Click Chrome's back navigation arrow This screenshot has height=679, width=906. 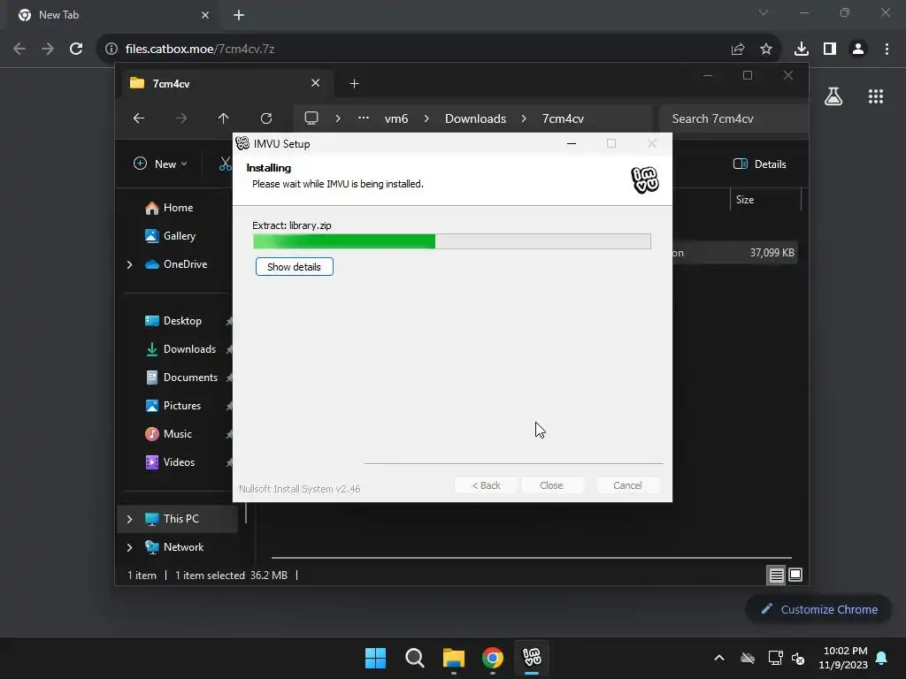pos(19,50)
